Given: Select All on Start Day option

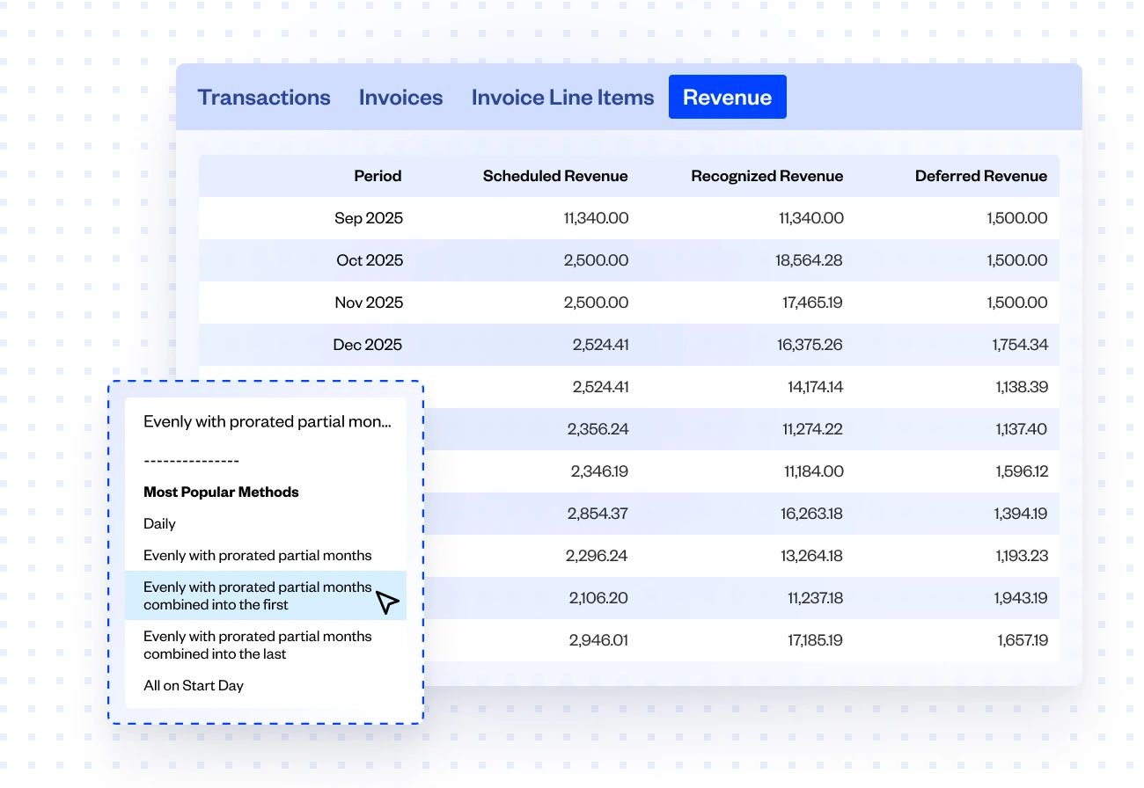Looking at the screenshot, I should click(x=194, y=685).
